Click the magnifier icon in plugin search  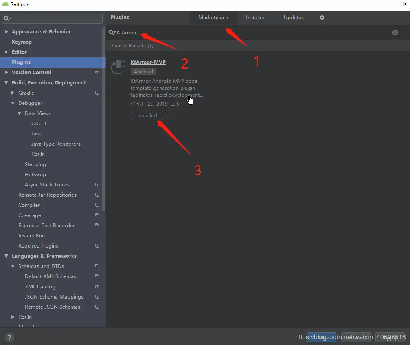click(x=112, y=32)
